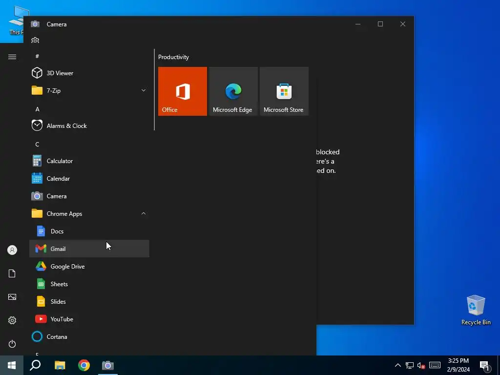Open taskbar Search

tap(35, 365)
